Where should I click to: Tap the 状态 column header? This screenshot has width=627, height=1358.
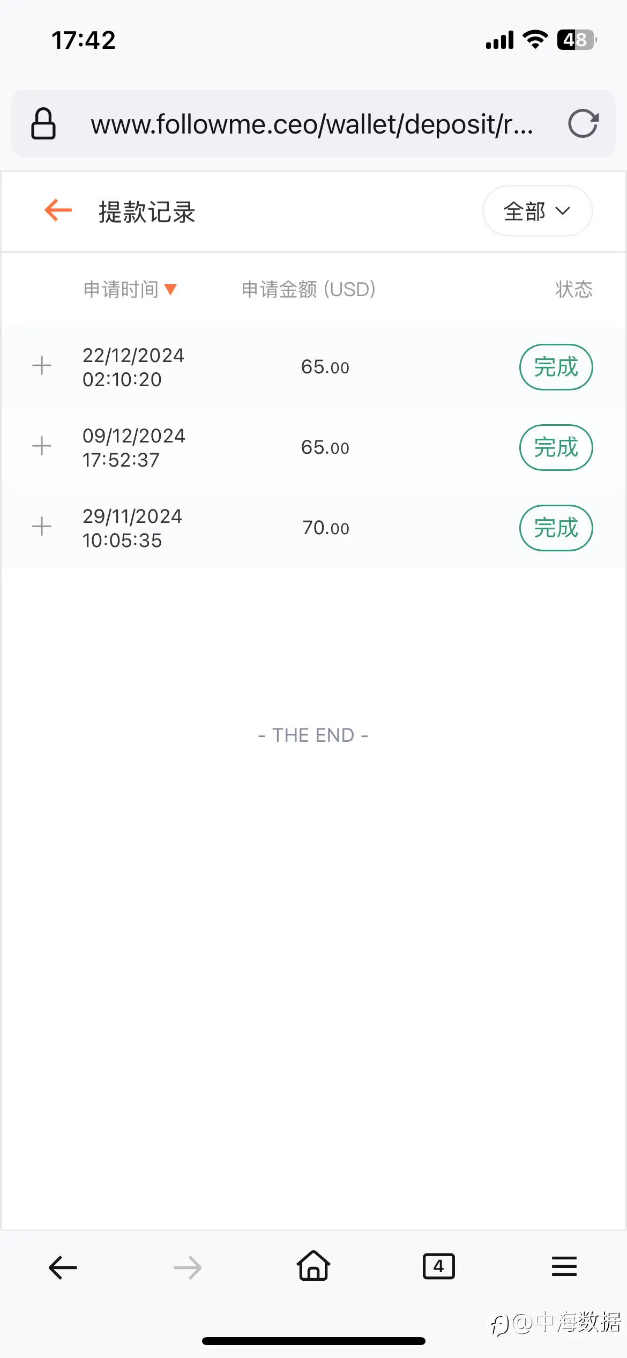573,290
